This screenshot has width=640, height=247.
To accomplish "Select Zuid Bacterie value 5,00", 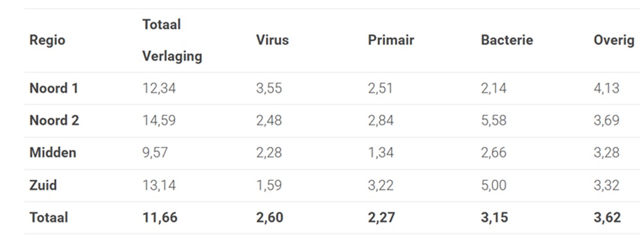I will 494,186.
